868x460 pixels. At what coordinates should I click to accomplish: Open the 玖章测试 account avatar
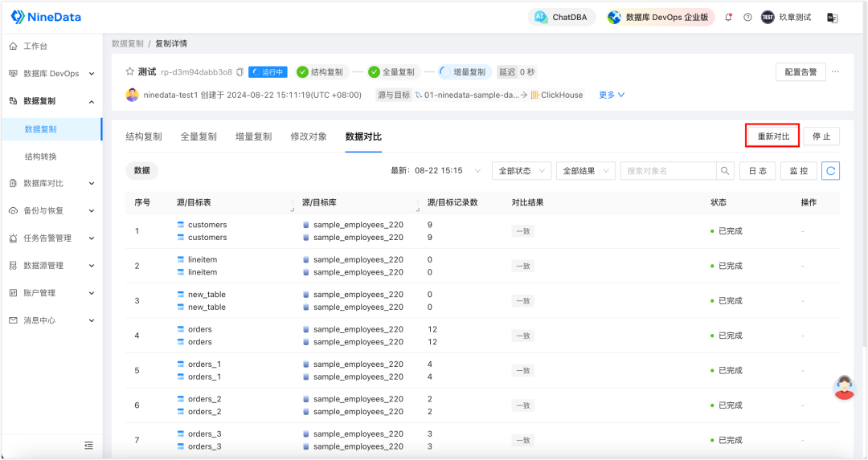(768, 17)
